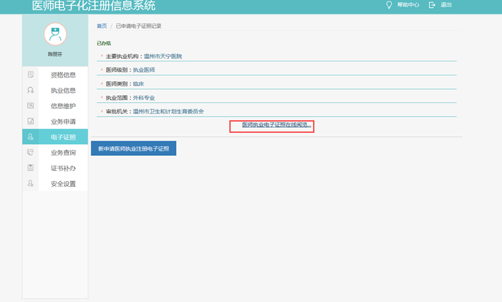502x302 pixels.
Task: Click the headset icon beside 执业信息
Action: pyautogui.click(x=30, y=90)
